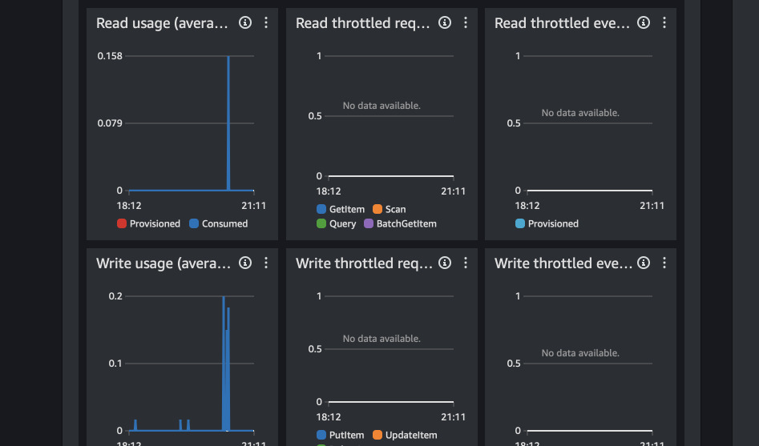Click info icon on Read throttled requests panel
Image resolution: width=759 pixels, height=446 pixels.
click(x=445, y=23)
